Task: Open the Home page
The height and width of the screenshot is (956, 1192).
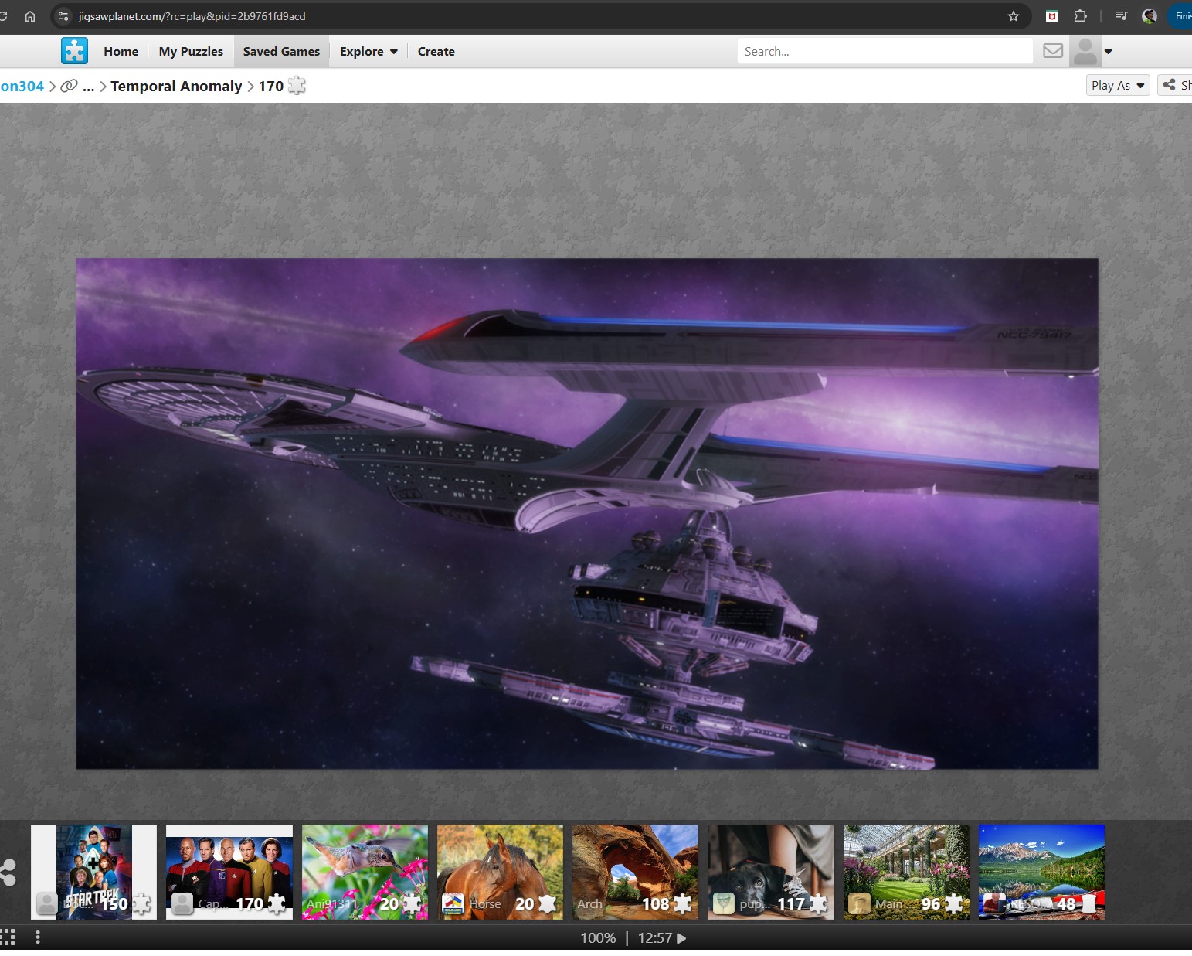Action: [121, 51]
